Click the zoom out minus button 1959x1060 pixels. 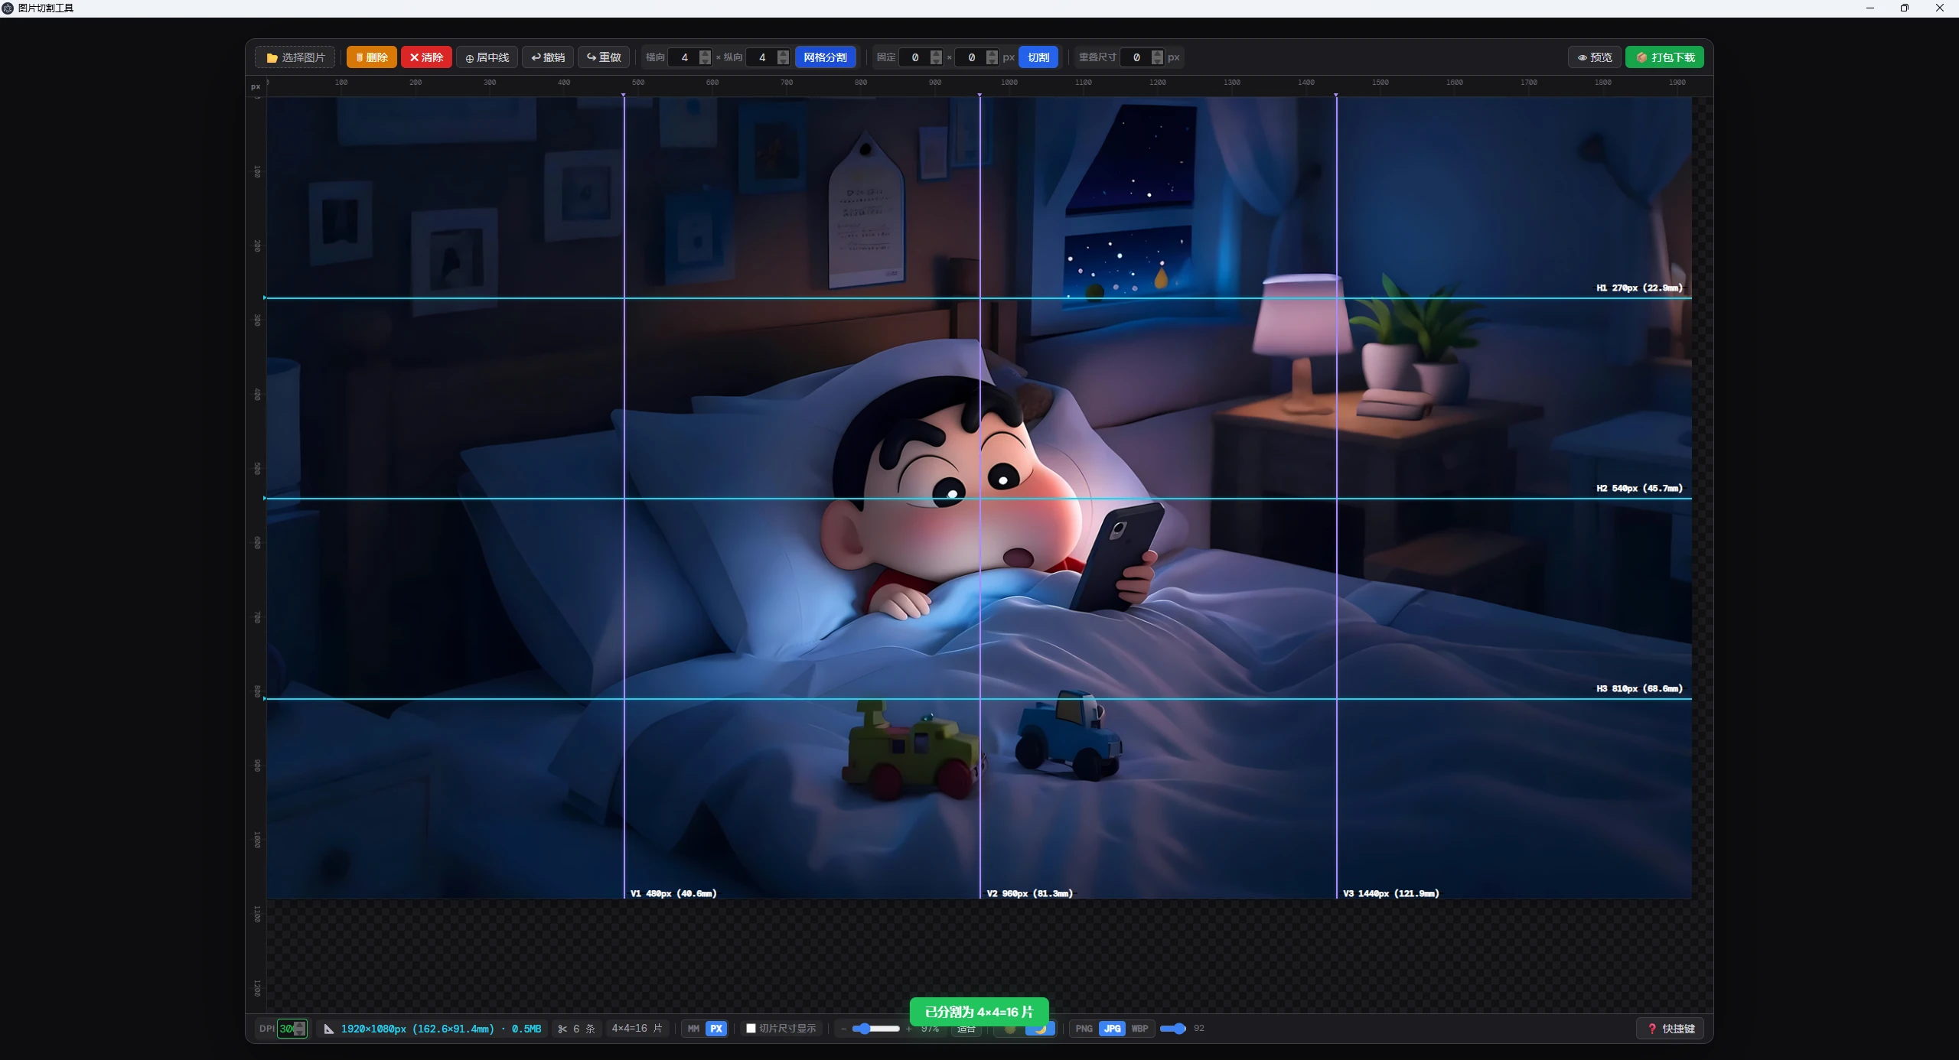coord(843,1029)
